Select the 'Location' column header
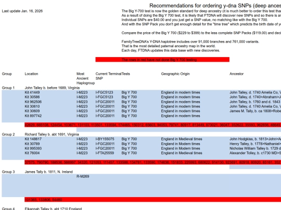This screenshot has width=281, height=210. pyautogui.click(x=31, y=74)
